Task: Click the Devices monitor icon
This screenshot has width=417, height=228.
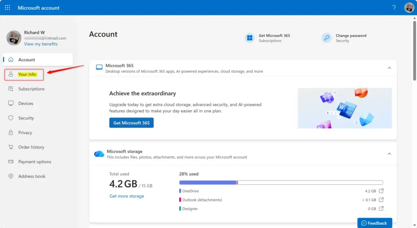Action: coord(11,103)
